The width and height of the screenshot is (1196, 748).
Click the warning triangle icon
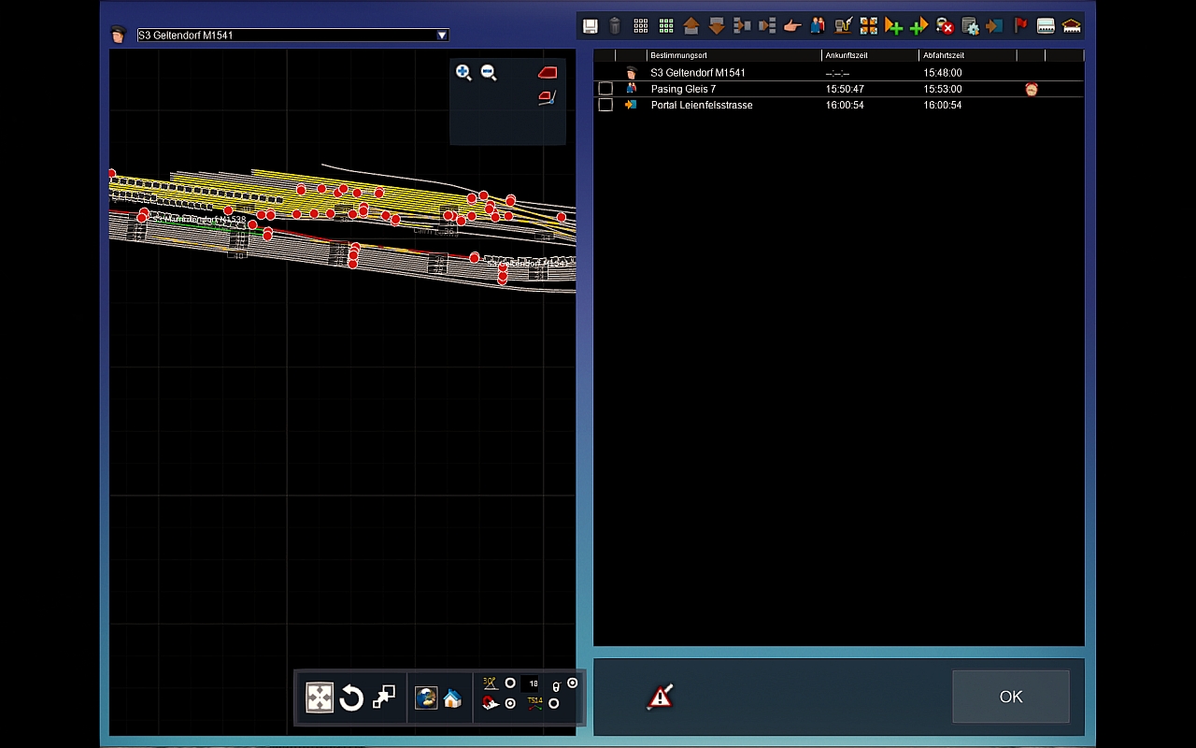point(661,697)
